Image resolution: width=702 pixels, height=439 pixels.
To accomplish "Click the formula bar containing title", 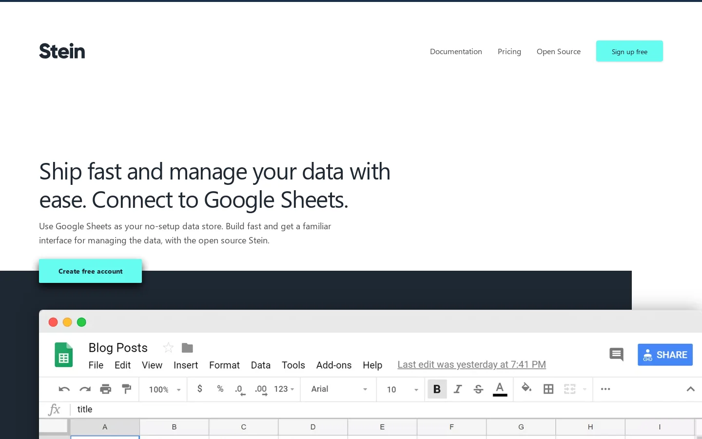I will tap(385, 409).
